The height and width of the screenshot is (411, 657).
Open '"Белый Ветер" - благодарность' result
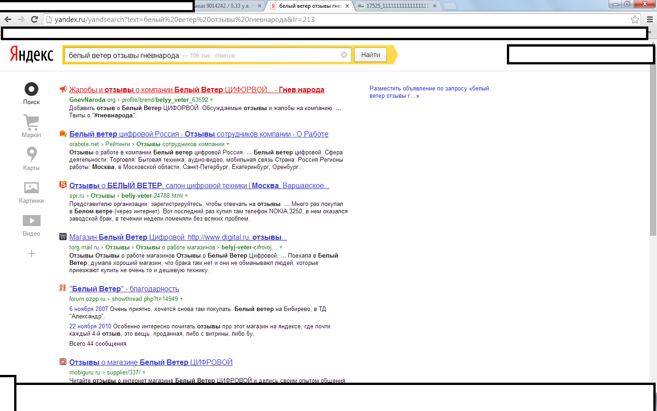pos(124,289)
